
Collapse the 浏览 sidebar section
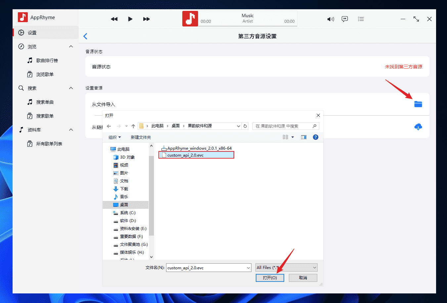[x=71, y=47]
